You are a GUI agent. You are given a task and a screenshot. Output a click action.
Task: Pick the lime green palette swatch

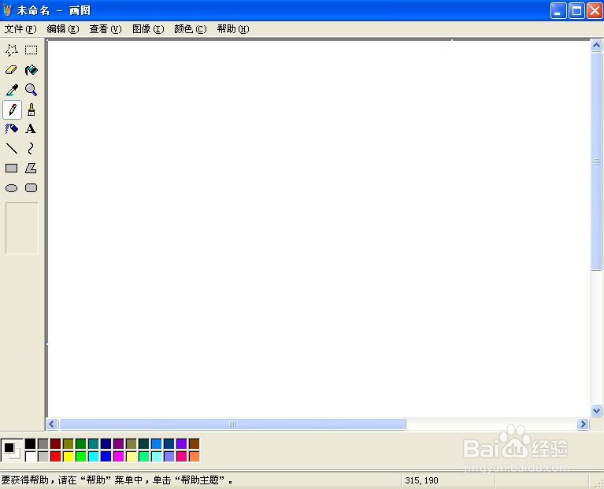(x=81, y=456)
